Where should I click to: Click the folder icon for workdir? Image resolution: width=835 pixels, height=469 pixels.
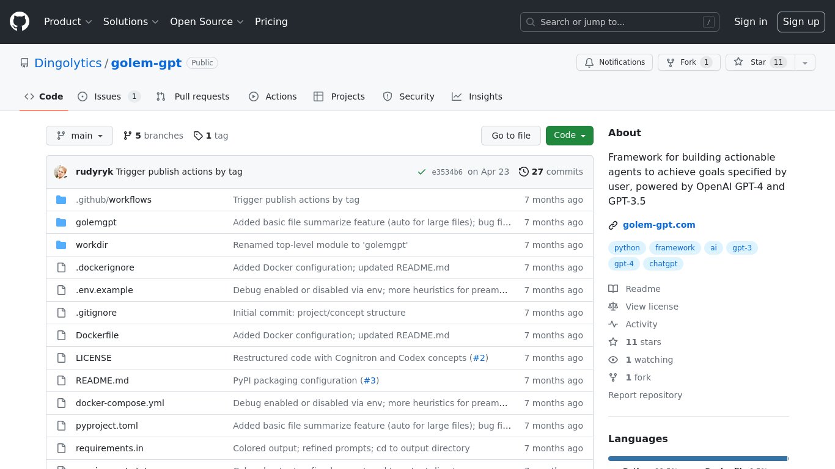61,245
